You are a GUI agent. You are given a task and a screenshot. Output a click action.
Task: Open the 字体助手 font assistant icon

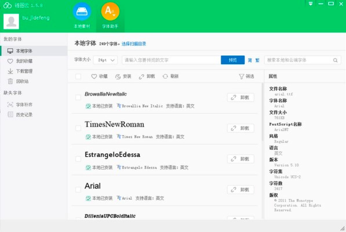(x=110, y=12)
